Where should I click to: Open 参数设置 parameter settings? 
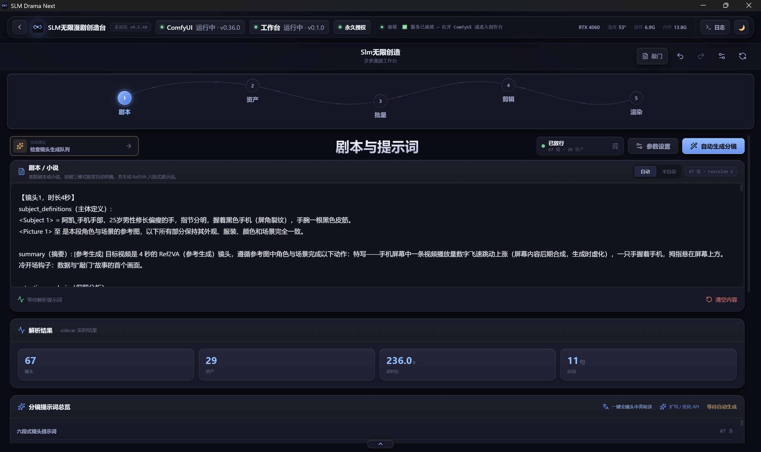point(653,146)
